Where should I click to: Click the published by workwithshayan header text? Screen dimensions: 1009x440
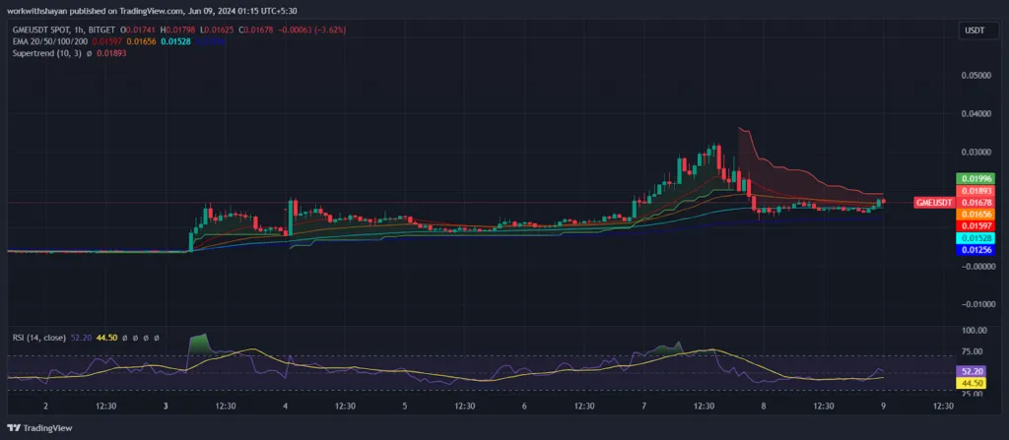(x=154, y=10)
